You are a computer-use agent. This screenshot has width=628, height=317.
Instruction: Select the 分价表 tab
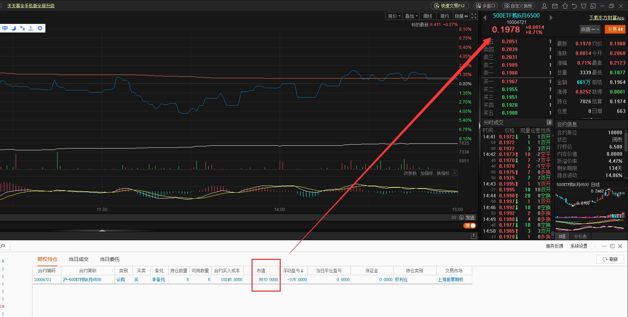[x=580, y=236]
